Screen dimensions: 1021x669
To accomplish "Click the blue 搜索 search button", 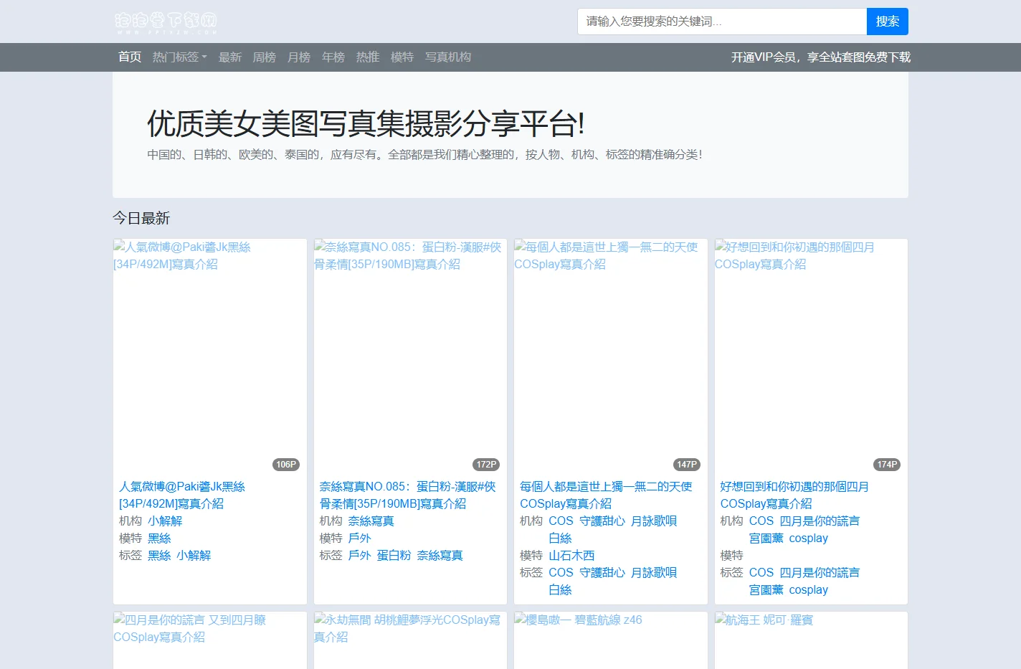I will click(x=888, y=22).
